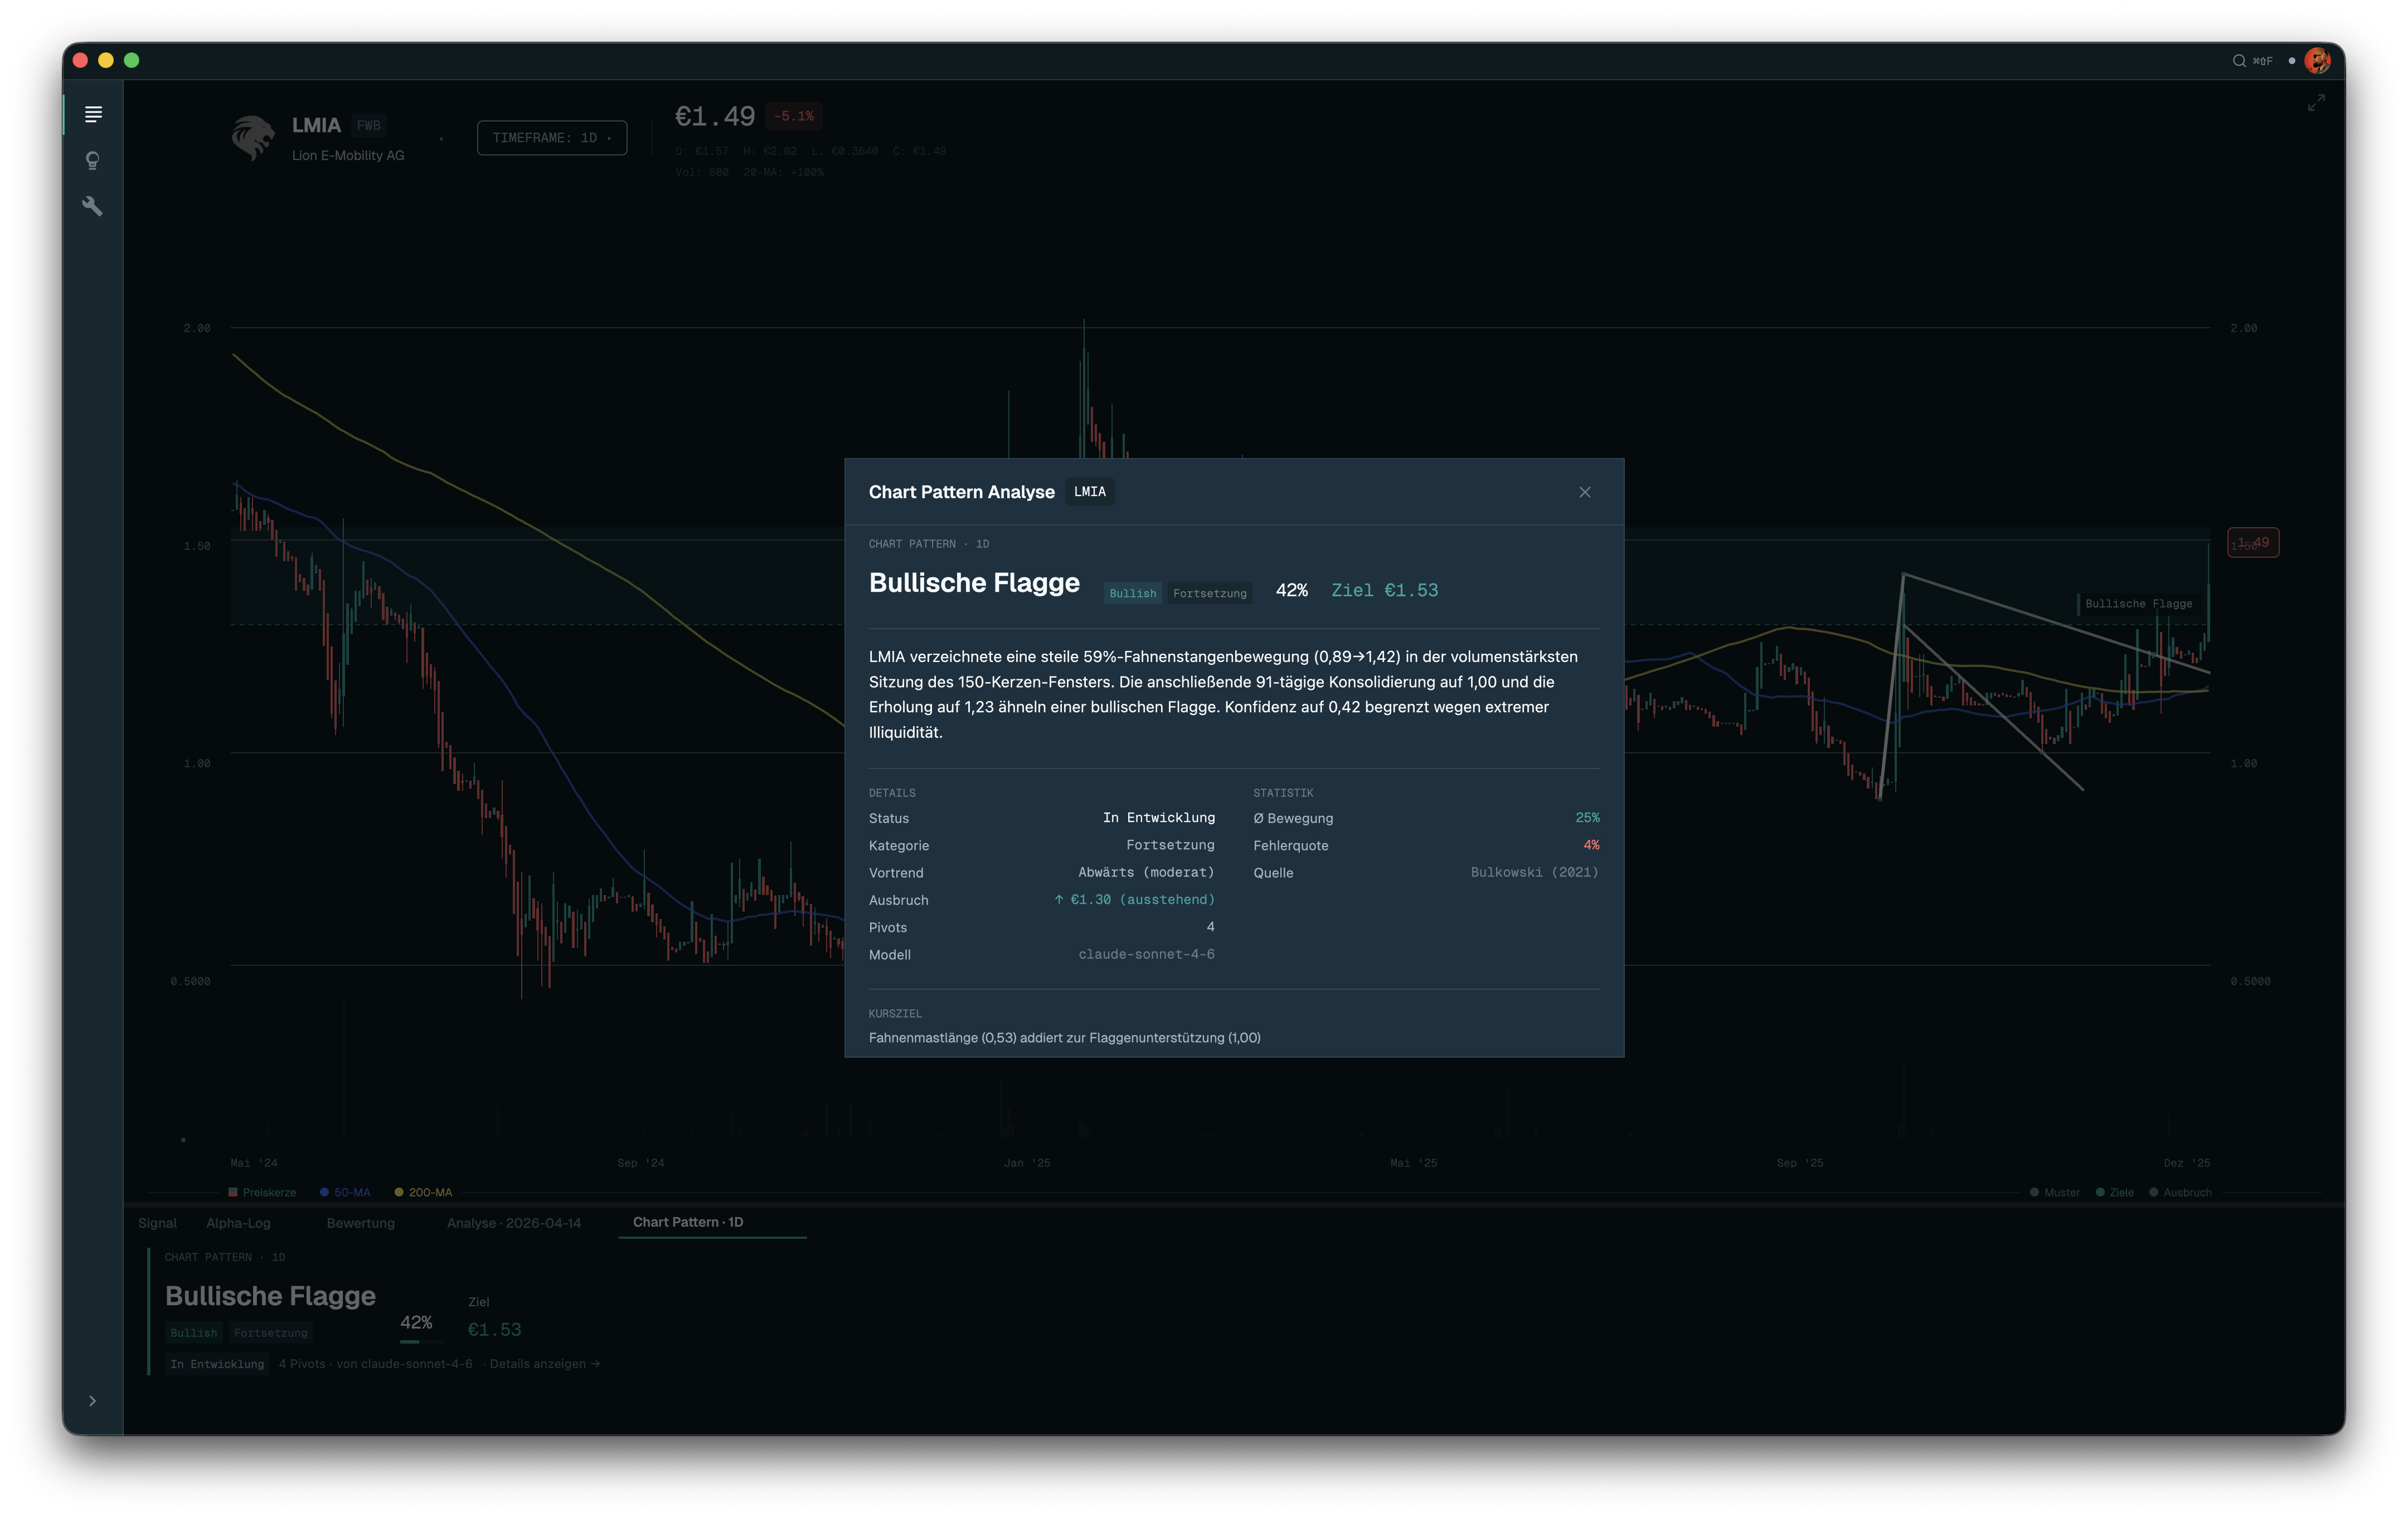Open the LMIA ticker selector dropdown arrow
This screenshot has width=2408, height=1518.
[x=441, y=139]
